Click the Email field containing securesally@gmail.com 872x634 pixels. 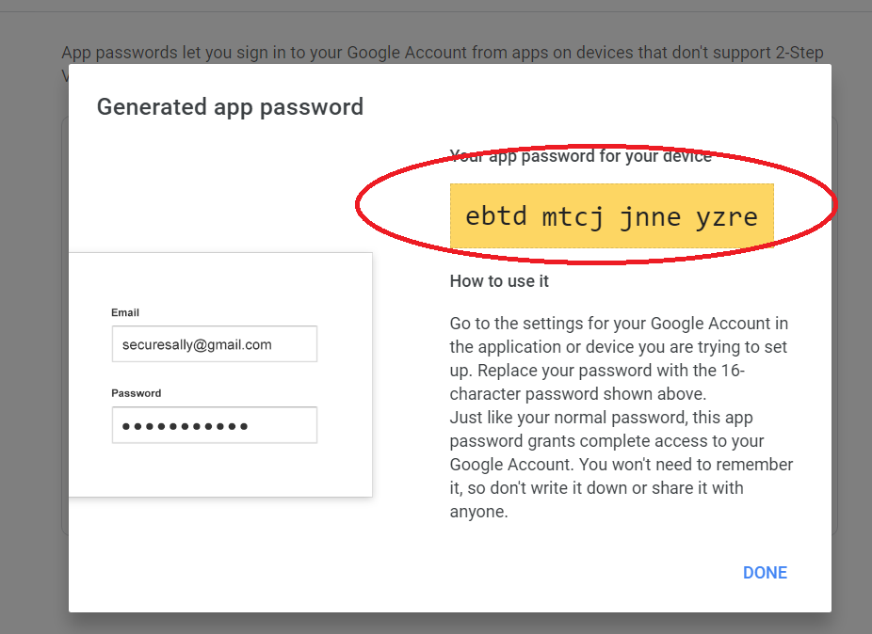tap(214, 344)
